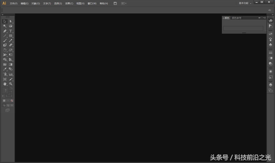This screenshot has width=275, height=163.
Task: Change the screen mode at the toolbox bottom
Action: coord(7,110)
